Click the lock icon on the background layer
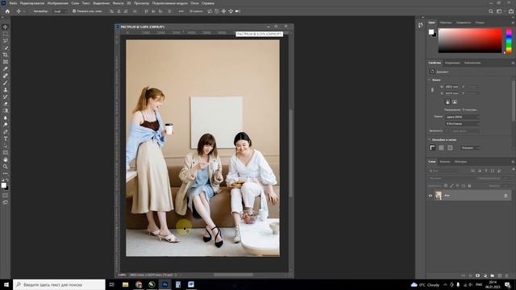 coord(506,196)
